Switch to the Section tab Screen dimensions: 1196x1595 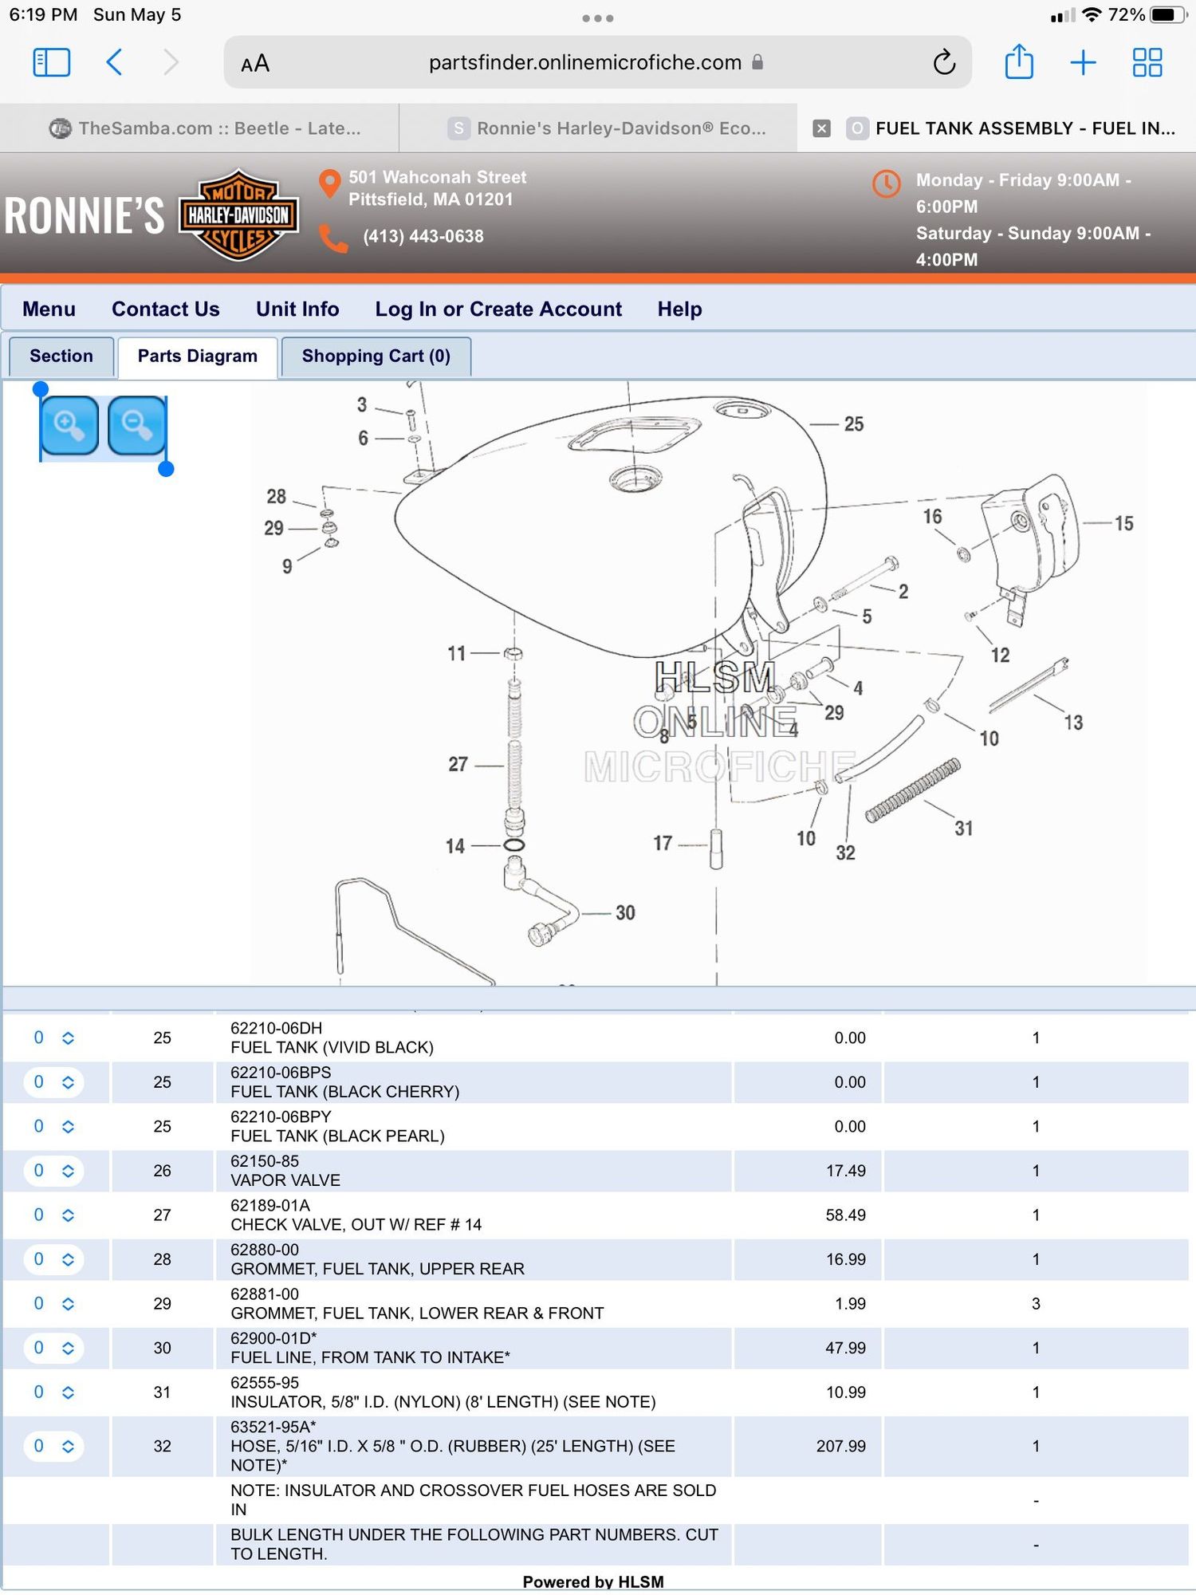pos(61,356)
